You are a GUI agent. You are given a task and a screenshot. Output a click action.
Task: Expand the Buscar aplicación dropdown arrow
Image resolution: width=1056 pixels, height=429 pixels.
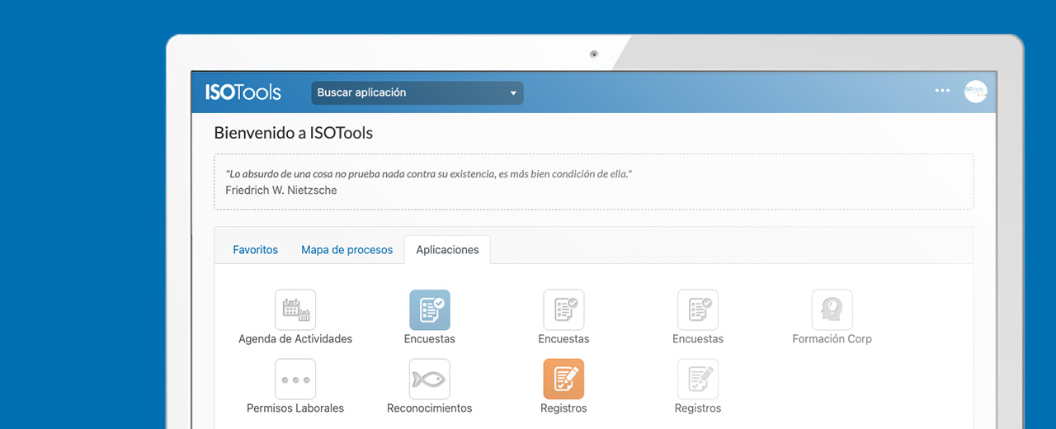[x=513, y=93]
